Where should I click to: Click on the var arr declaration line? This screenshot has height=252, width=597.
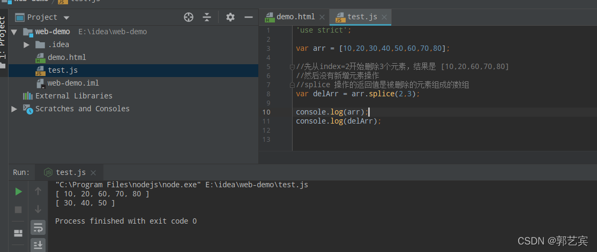373,48
